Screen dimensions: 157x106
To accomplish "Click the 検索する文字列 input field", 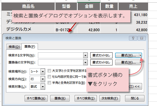I will tap(61, 55).
